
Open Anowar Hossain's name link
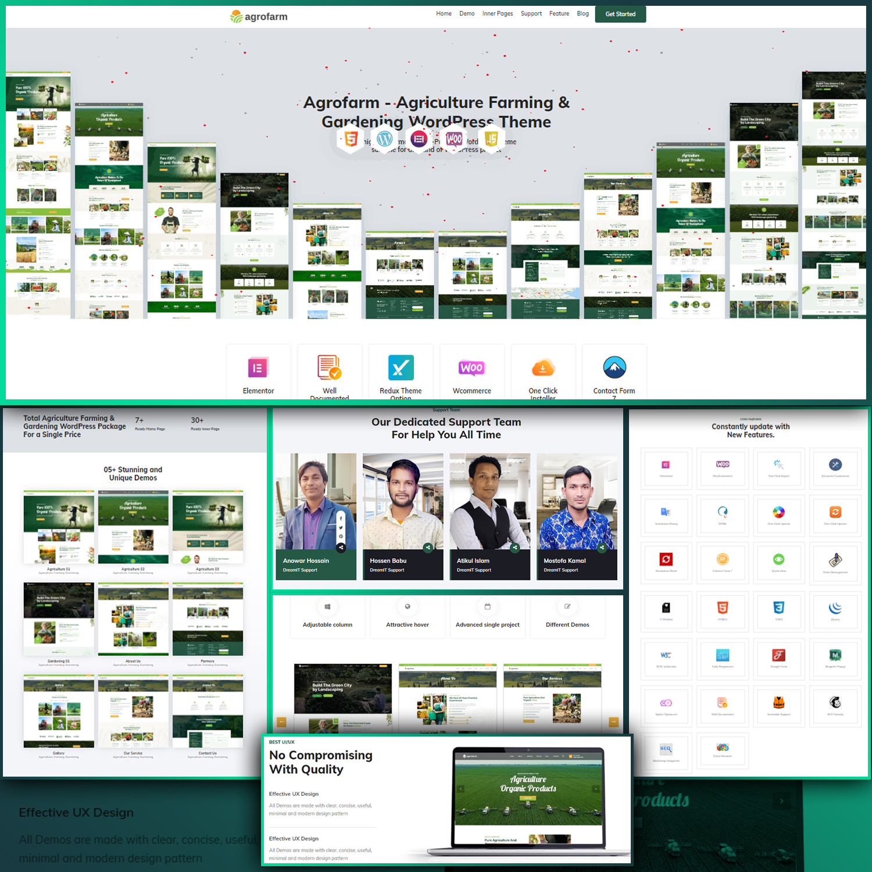pos(306,560)
